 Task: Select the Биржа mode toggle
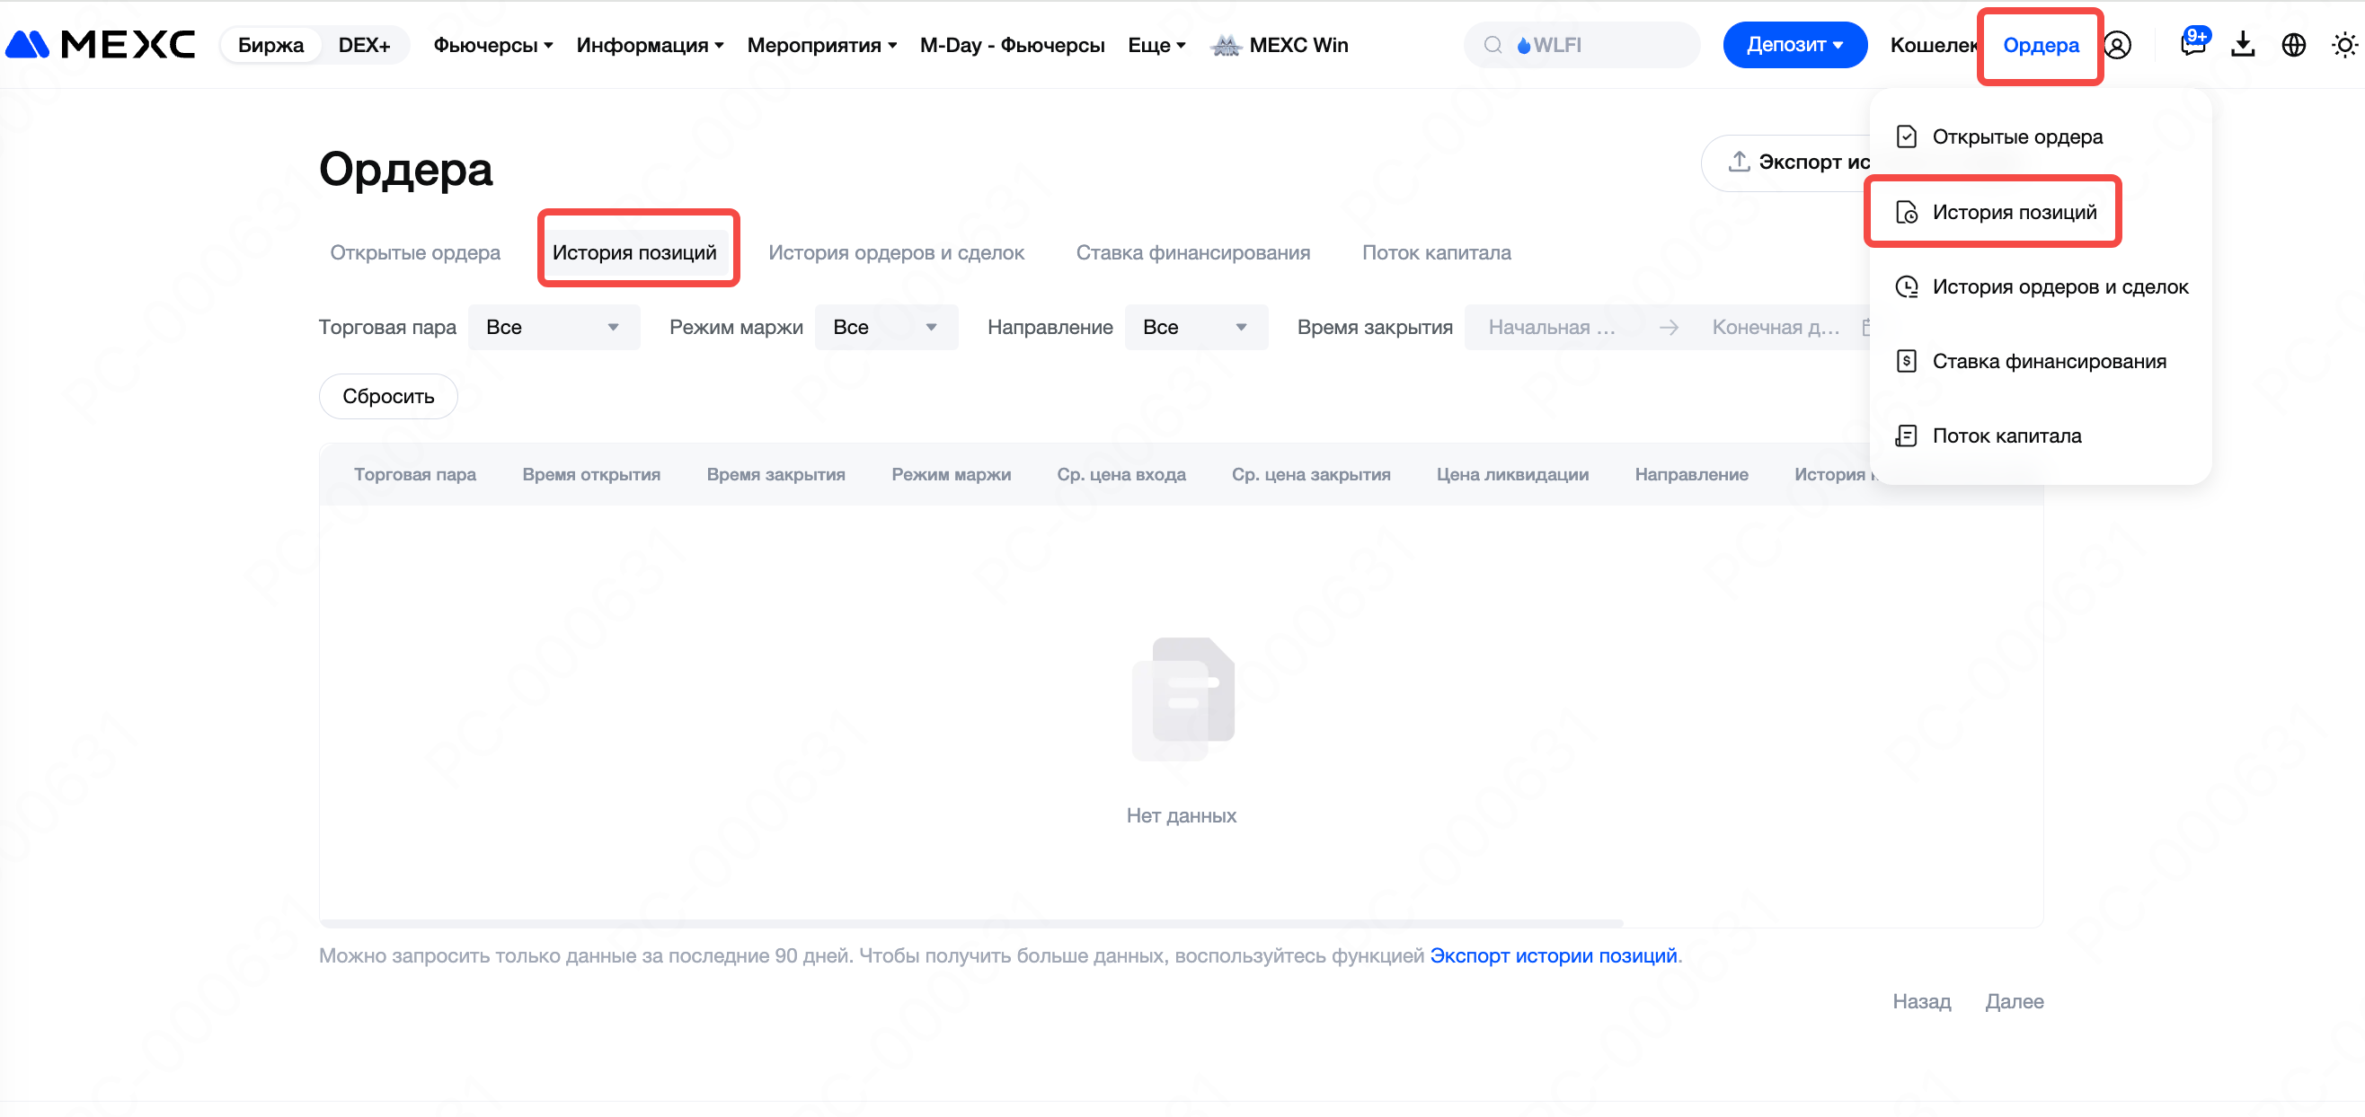click(270, 45)
